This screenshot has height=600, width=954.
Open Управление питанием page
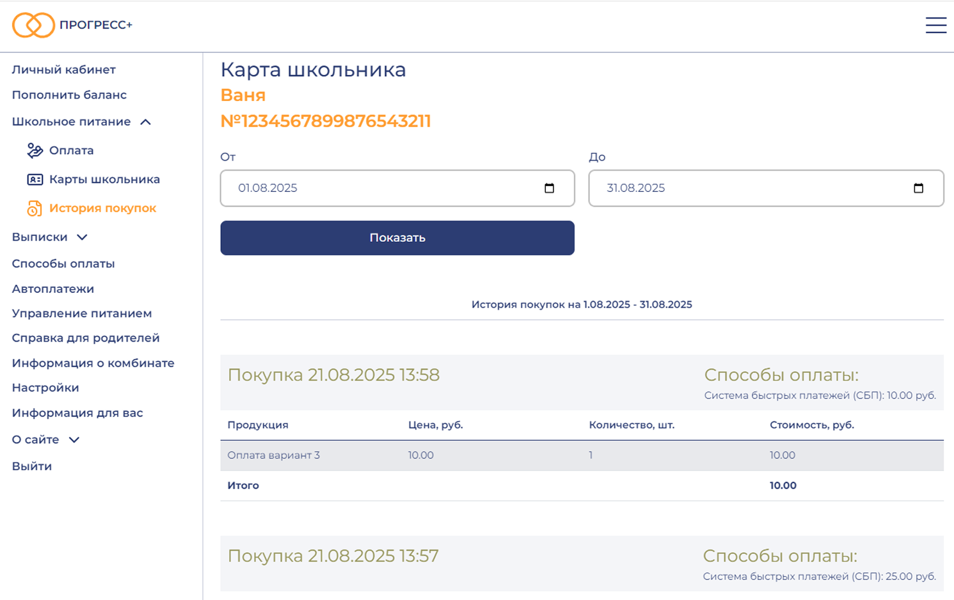coord(81,313)
